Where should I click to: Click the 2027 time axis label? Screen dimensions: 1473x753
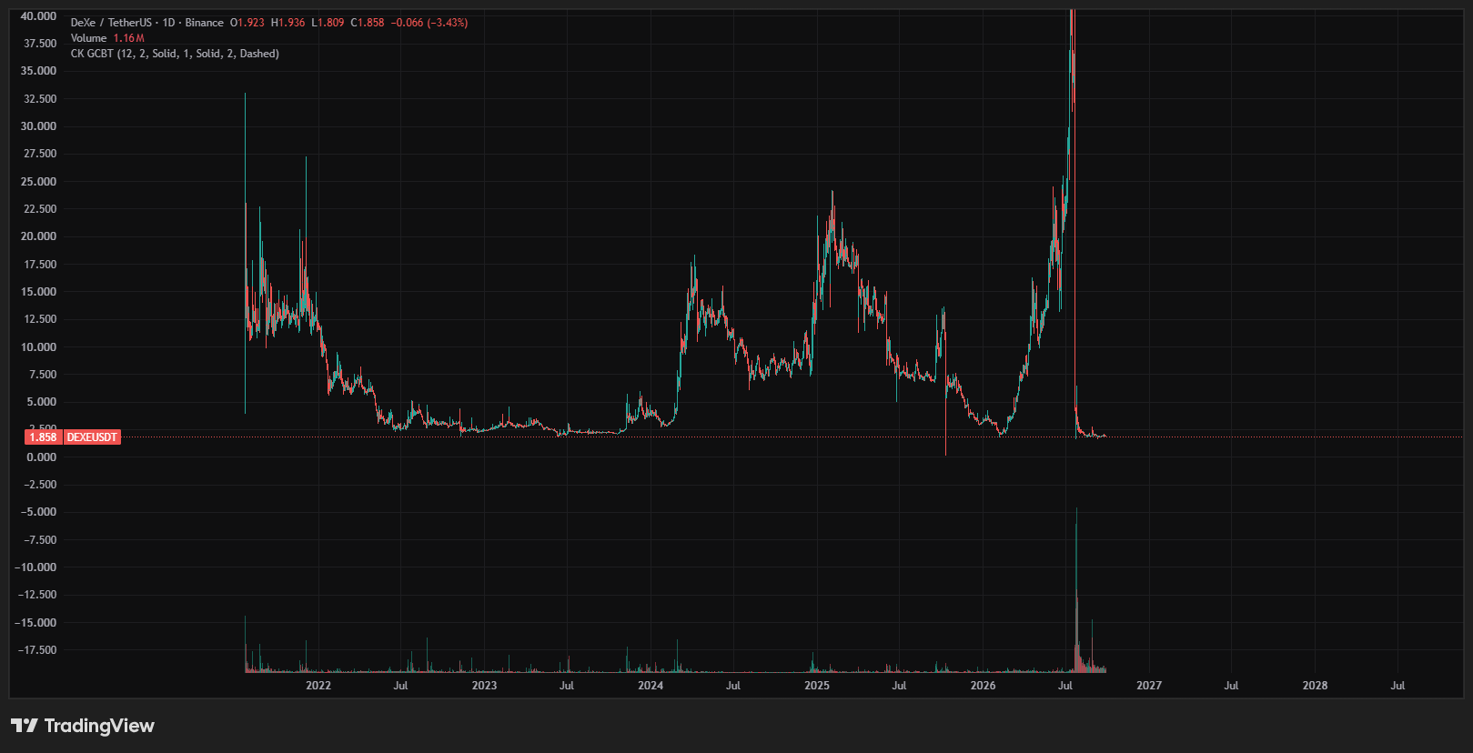[x=1149, y=686]
